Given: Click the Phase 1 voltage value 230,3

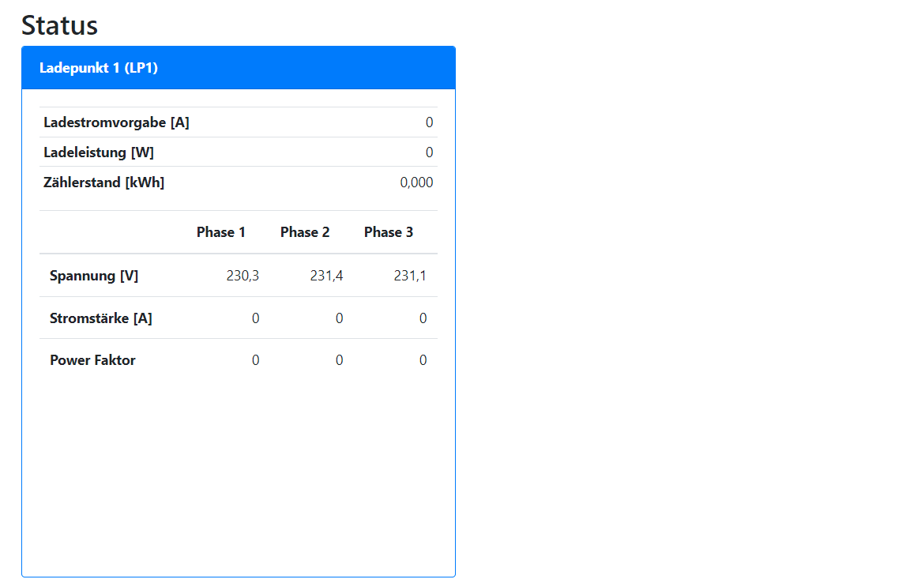Looking at the screenshot, I should click(x=243, y=276).
